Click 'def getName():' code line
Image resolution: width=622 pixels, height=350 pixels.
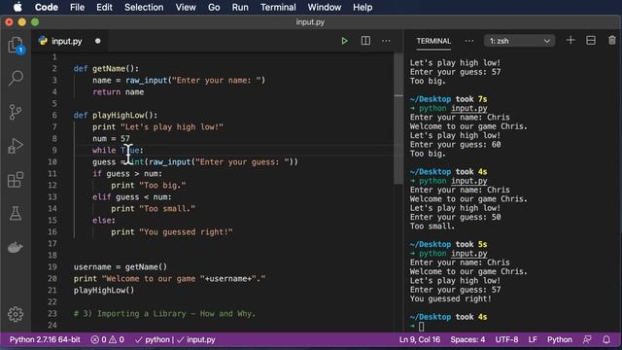point(106,69)
